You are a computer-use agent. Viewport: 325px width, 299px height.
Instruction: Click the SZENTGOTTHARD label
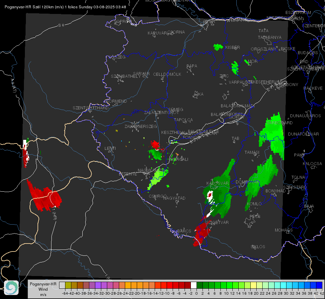pos(91,108)
